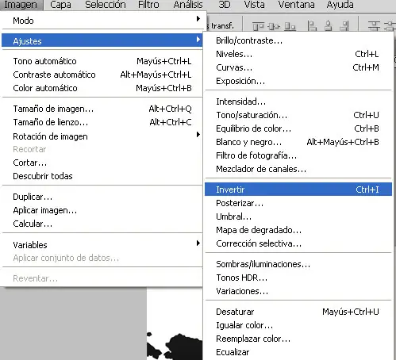Expand the Variables submenu
This screenshot has height=360, width=396.
coord(102,245)
